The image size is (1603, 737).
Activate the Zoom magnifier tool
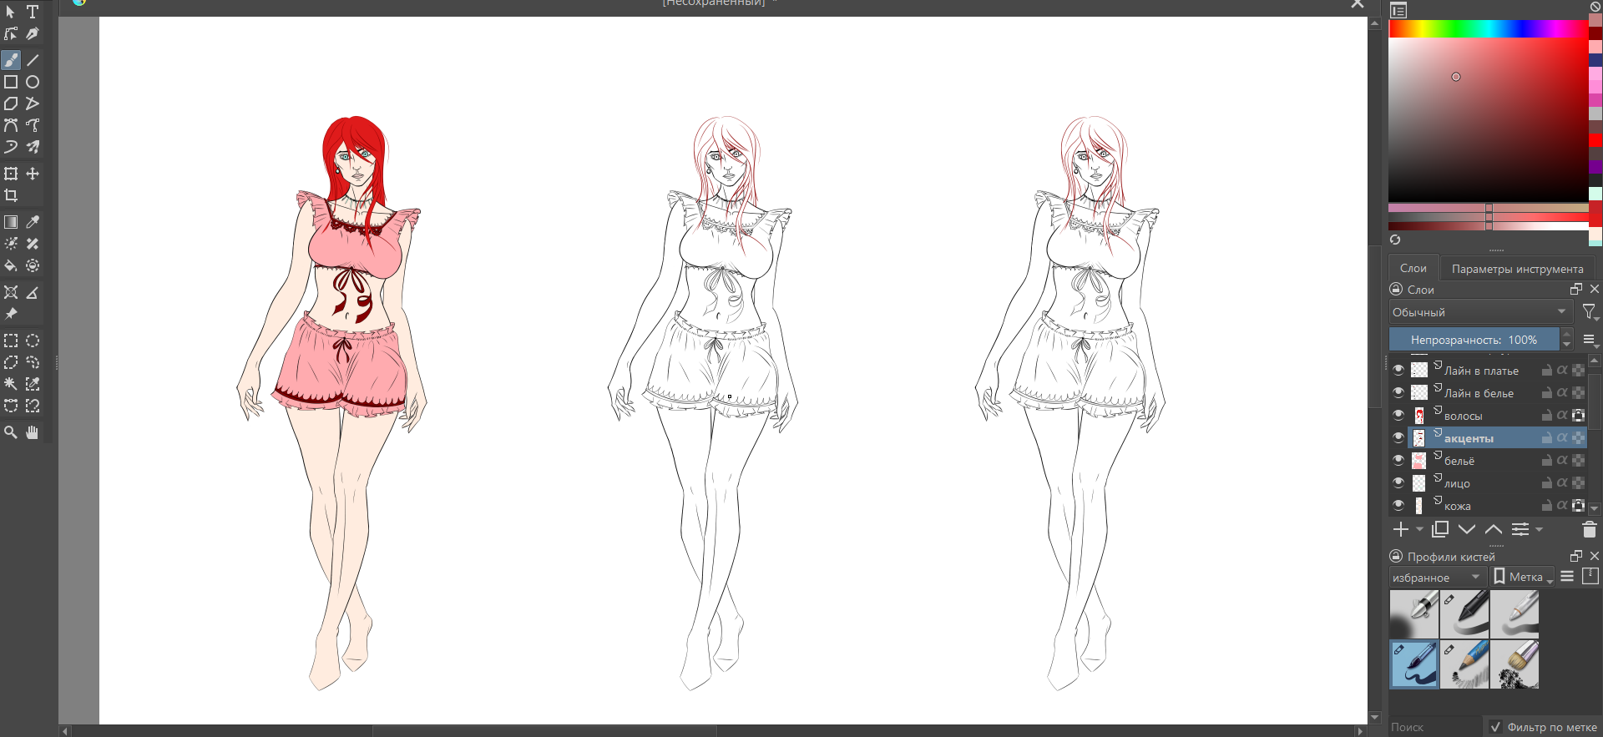[x=11, y=432]
